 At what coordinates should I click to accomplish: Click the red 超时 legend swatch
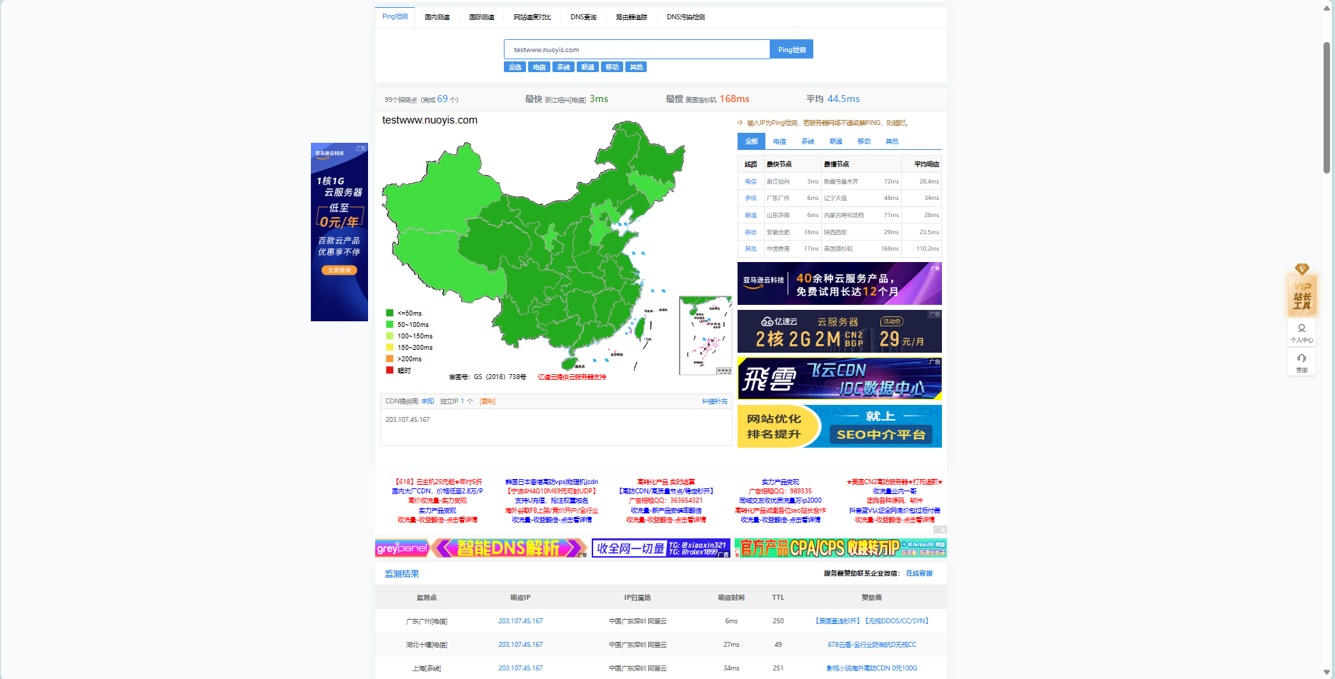389,370
